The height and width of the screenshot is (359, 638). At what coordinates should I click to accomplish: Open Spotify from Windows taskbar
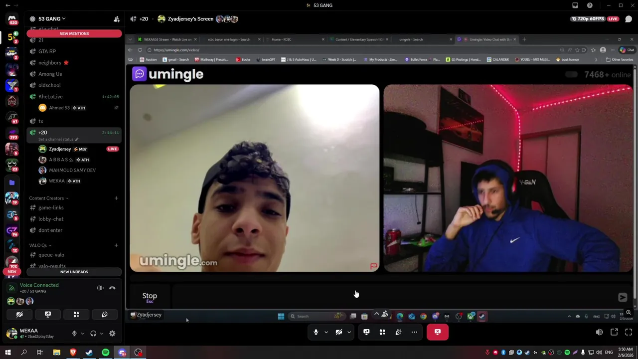coord(106,353)
